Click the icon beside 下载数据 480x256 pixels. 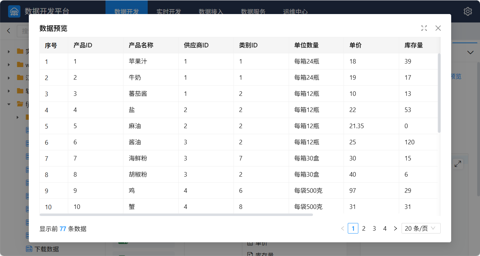pos(29,249)
